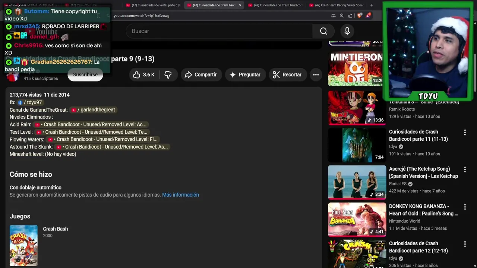Screen dimensions: 477x268
Task: Open options menu for Aserejé video
Action: point(465,170)
